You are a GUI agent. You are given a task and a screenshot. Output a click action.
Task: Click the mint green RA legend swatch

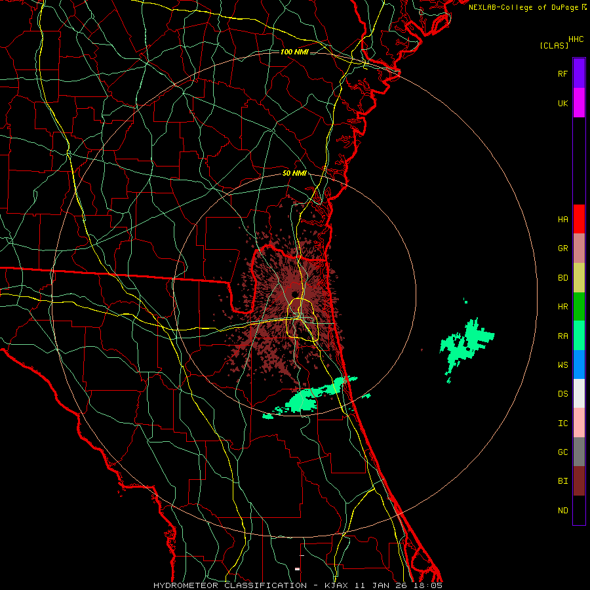click(x=579, y=336)
